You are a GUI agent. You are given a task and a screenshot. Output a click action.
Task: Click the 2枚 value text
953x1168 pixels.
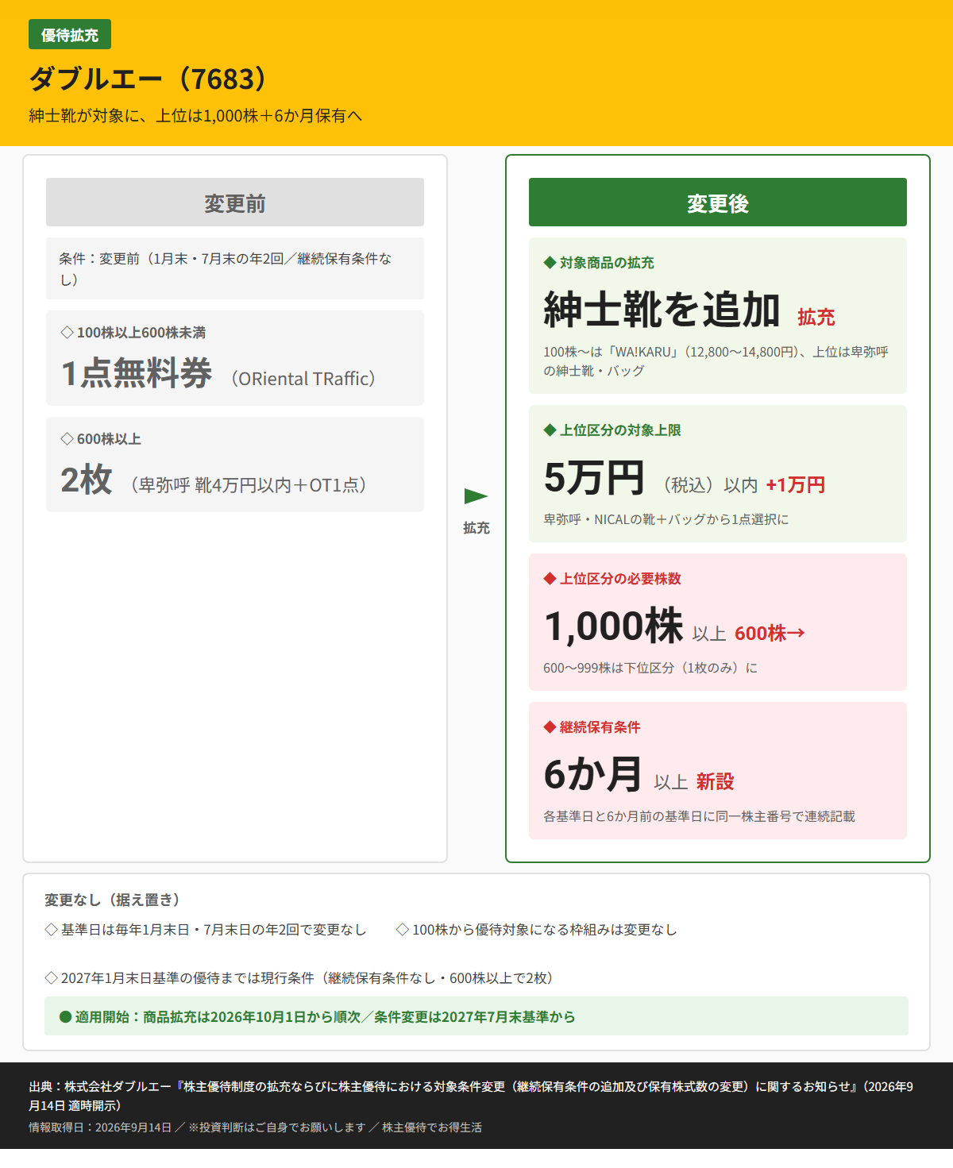coord(87,480)
